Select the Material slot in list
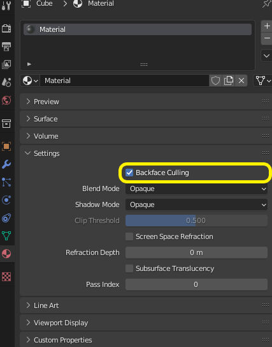The height and width of the screenshot is (347, 272). coord(138,29)
